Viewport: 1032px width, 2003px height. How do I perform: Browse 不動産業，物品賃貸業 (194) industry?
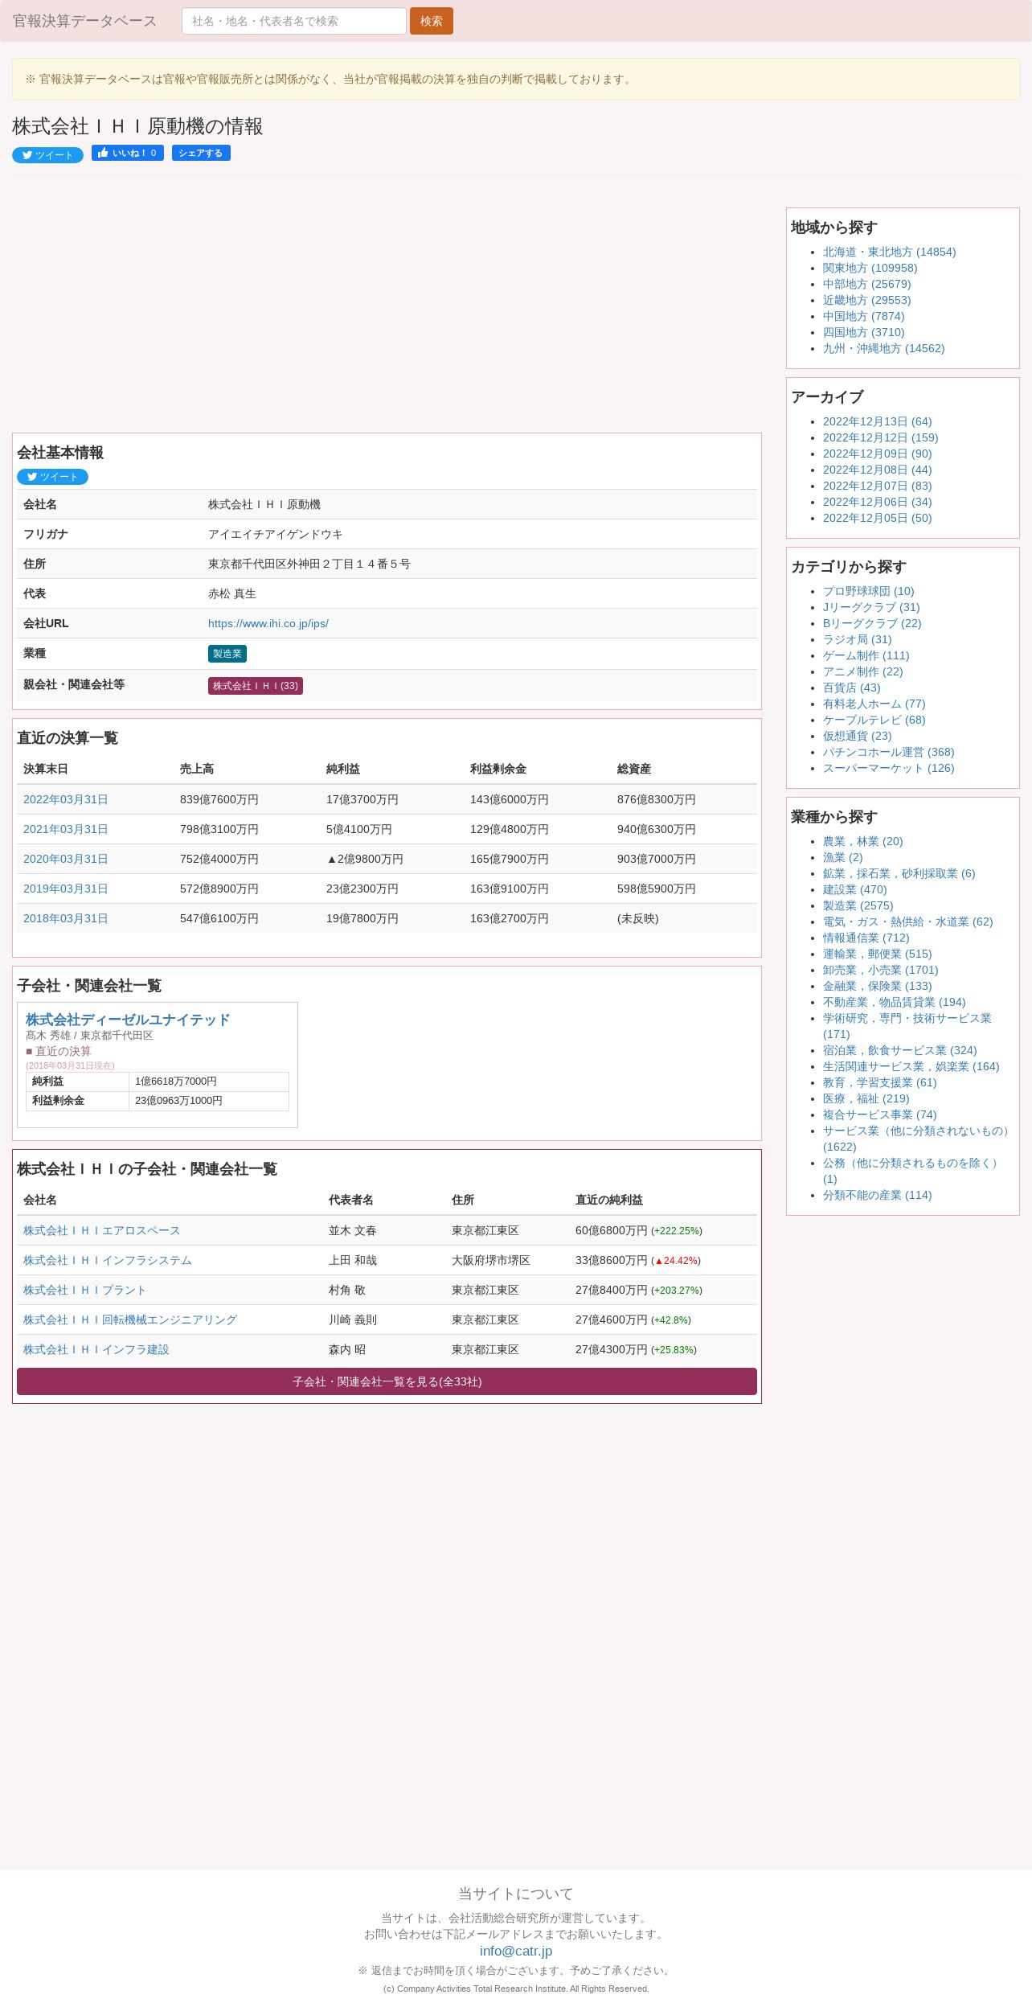(x=894, y=1002)
